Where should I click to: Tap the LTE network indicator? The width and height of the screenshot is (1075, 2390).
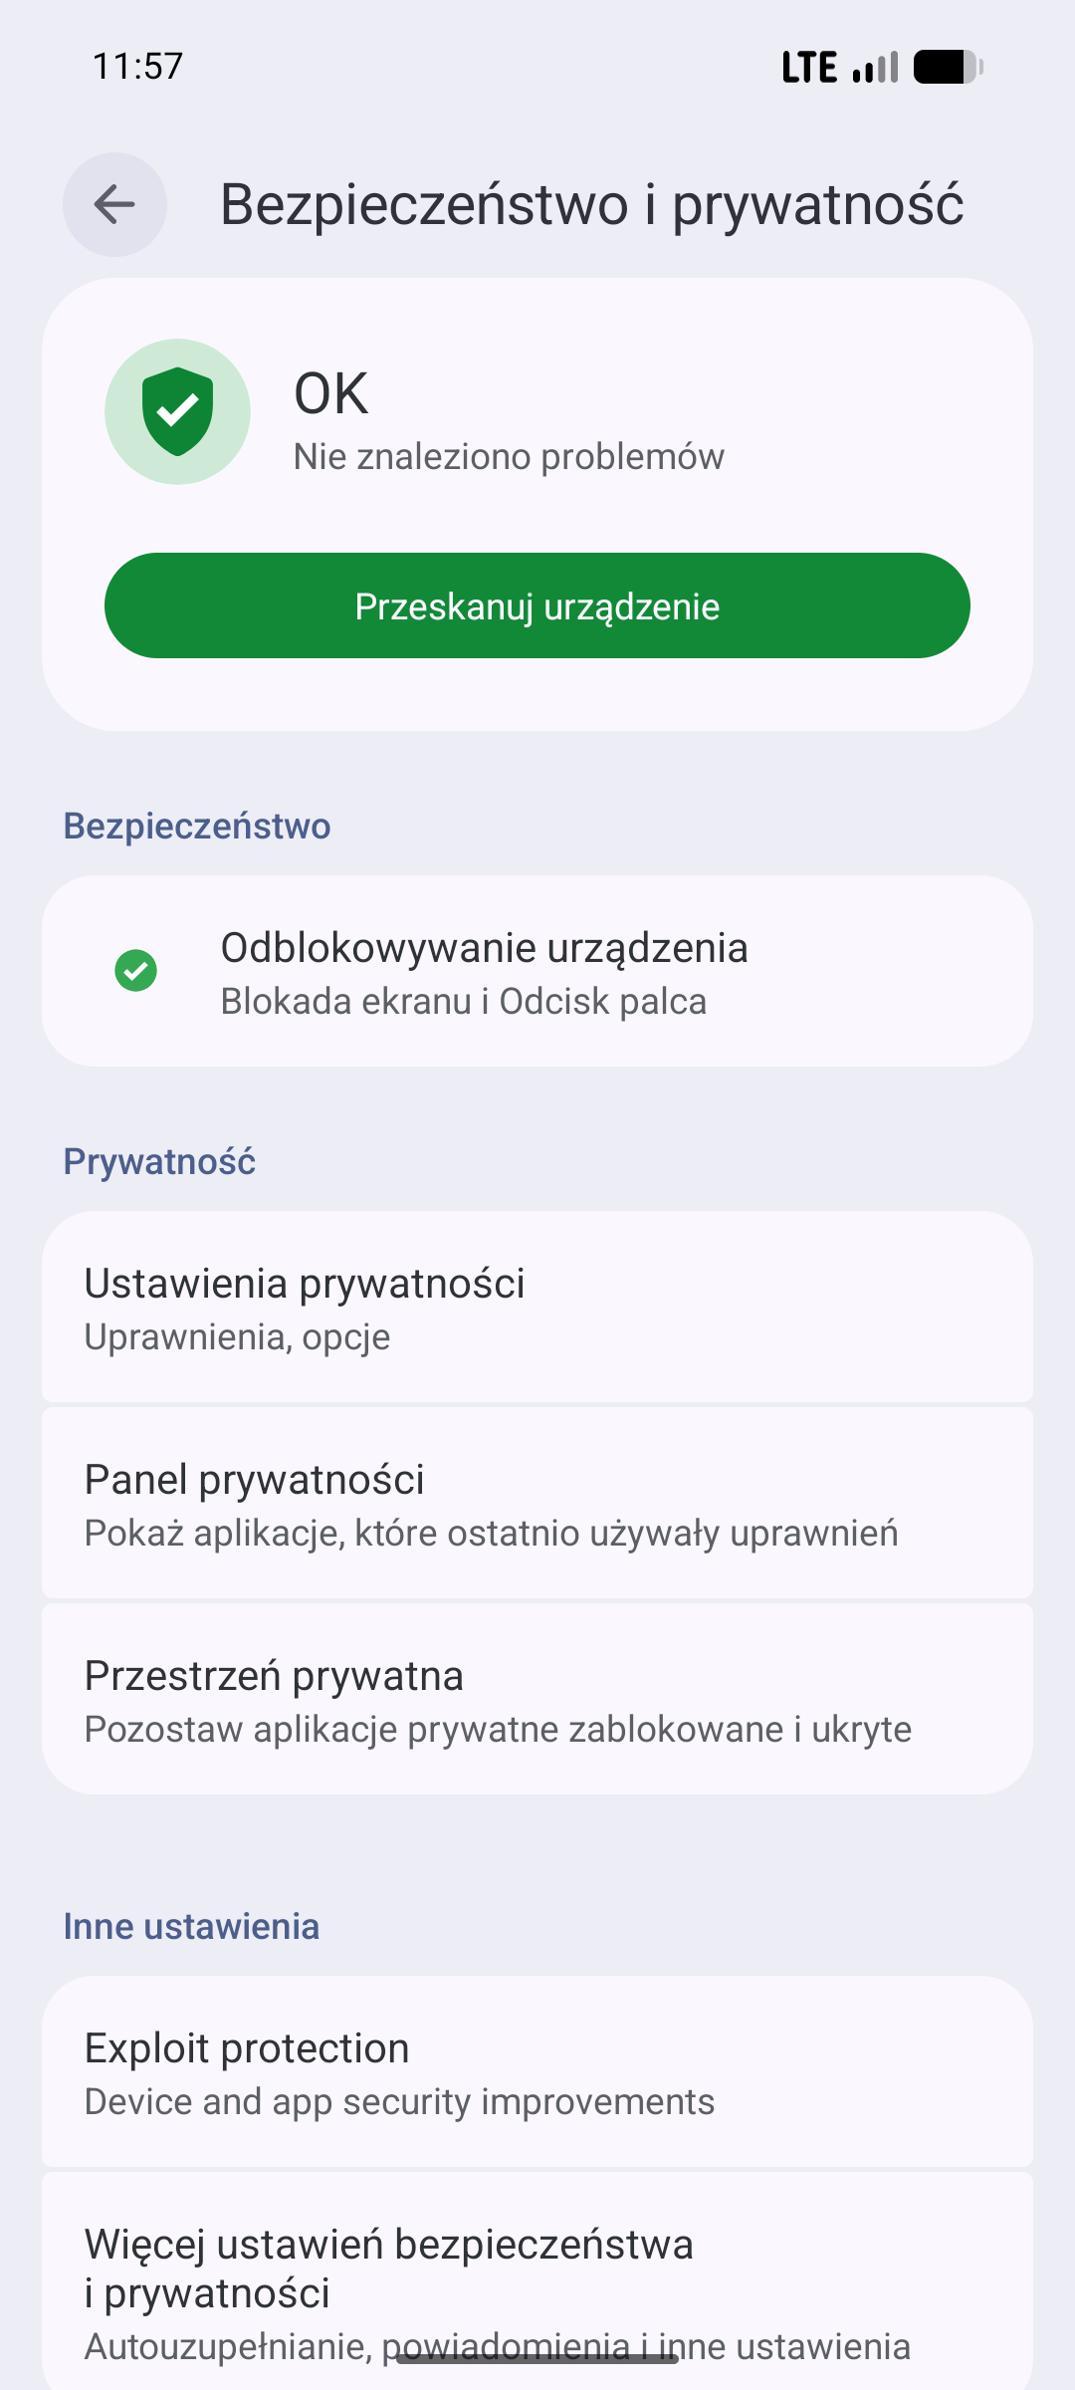click(x=808, y=67)
